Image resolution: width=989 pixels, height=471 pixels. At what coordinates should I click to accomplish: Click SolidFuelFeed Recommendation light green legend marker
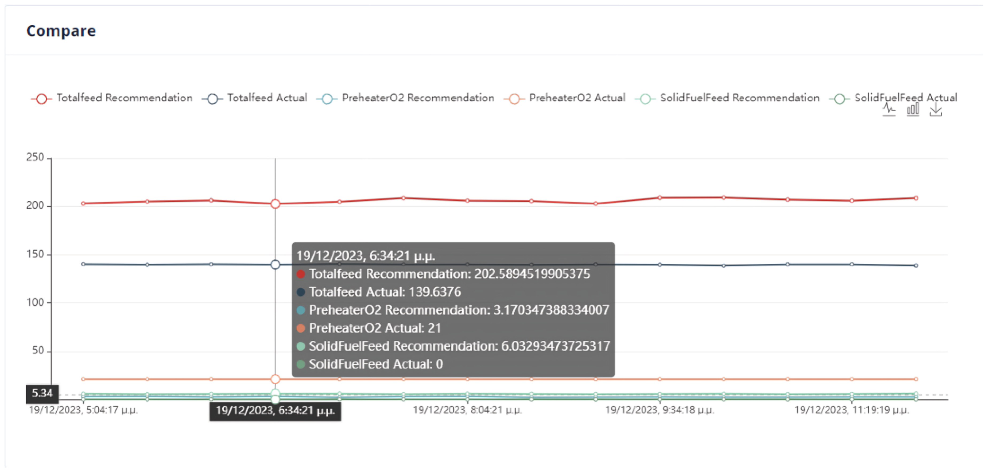(x=645, y=98)
